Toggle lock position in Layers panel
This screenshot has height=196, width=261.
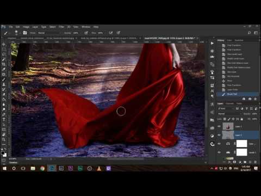tap(233, 119)
